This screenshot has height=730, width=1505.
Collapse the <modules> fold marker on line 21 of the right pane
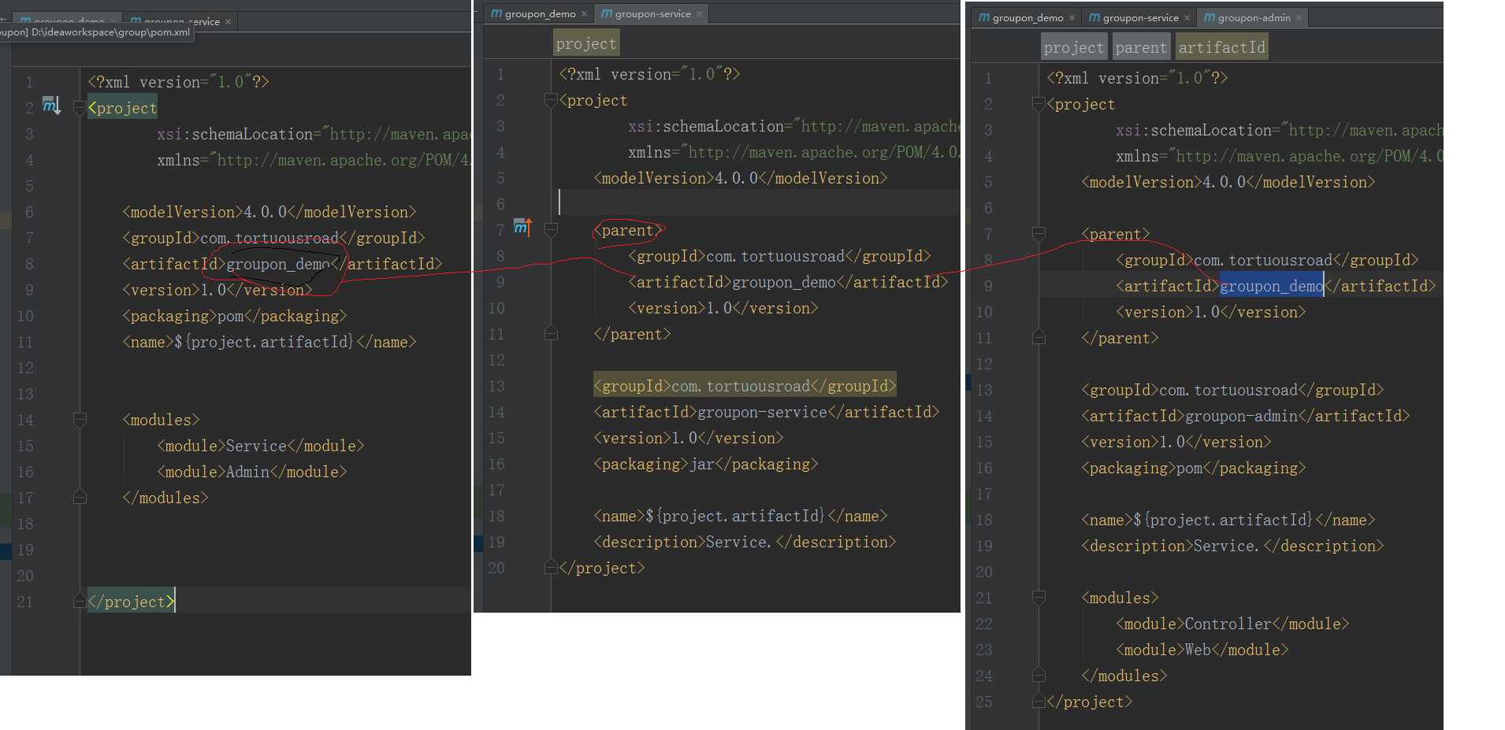1039,597
